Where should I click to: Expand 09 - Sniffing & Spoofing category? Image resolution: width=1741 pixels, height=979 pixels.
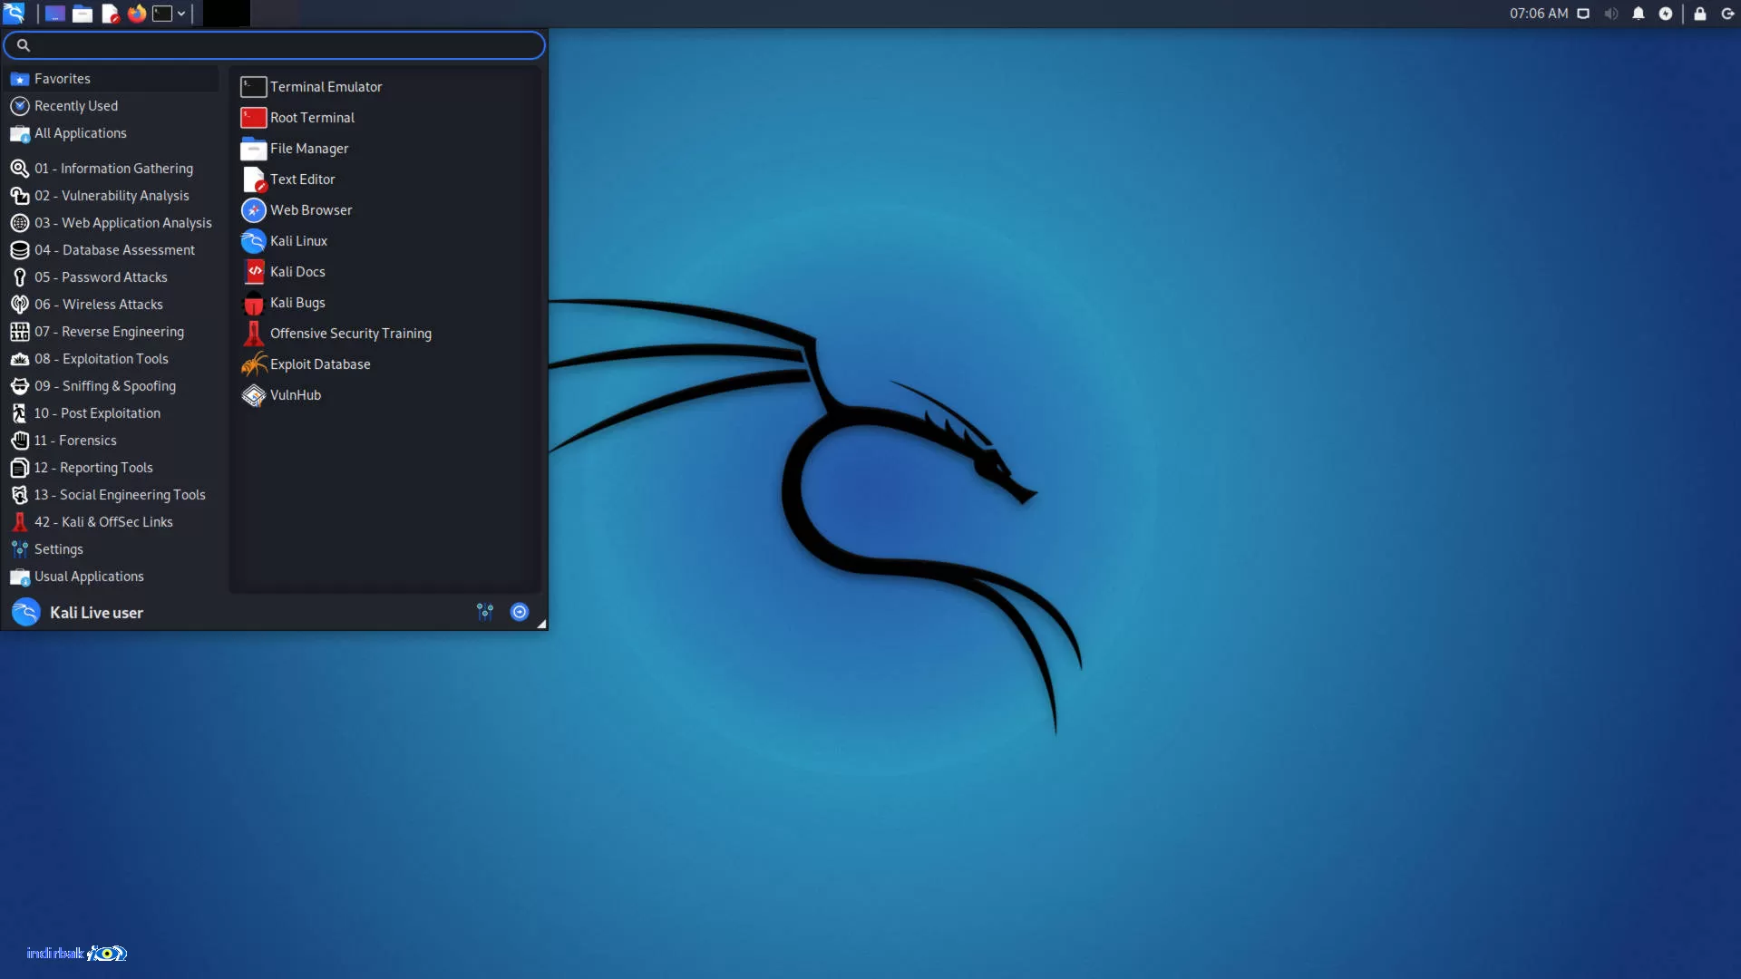point(105,385)
